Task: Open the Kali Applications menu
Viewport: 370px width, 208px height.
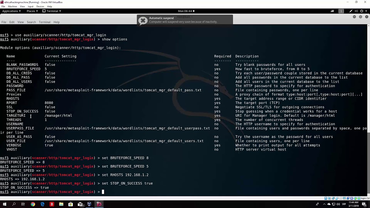Action: click(x=11, y=11)
